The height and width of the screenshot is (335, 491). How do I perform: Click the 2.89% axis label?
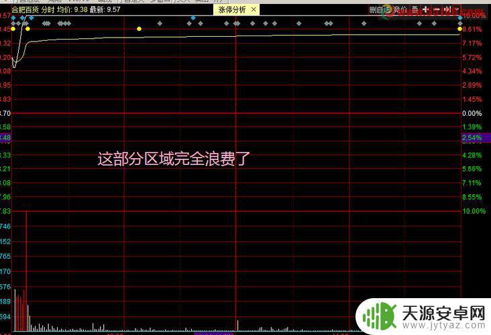472,85
